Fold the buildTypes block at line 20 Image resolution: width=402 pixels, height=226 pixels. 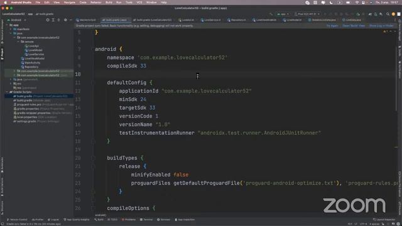coord(94,158)
